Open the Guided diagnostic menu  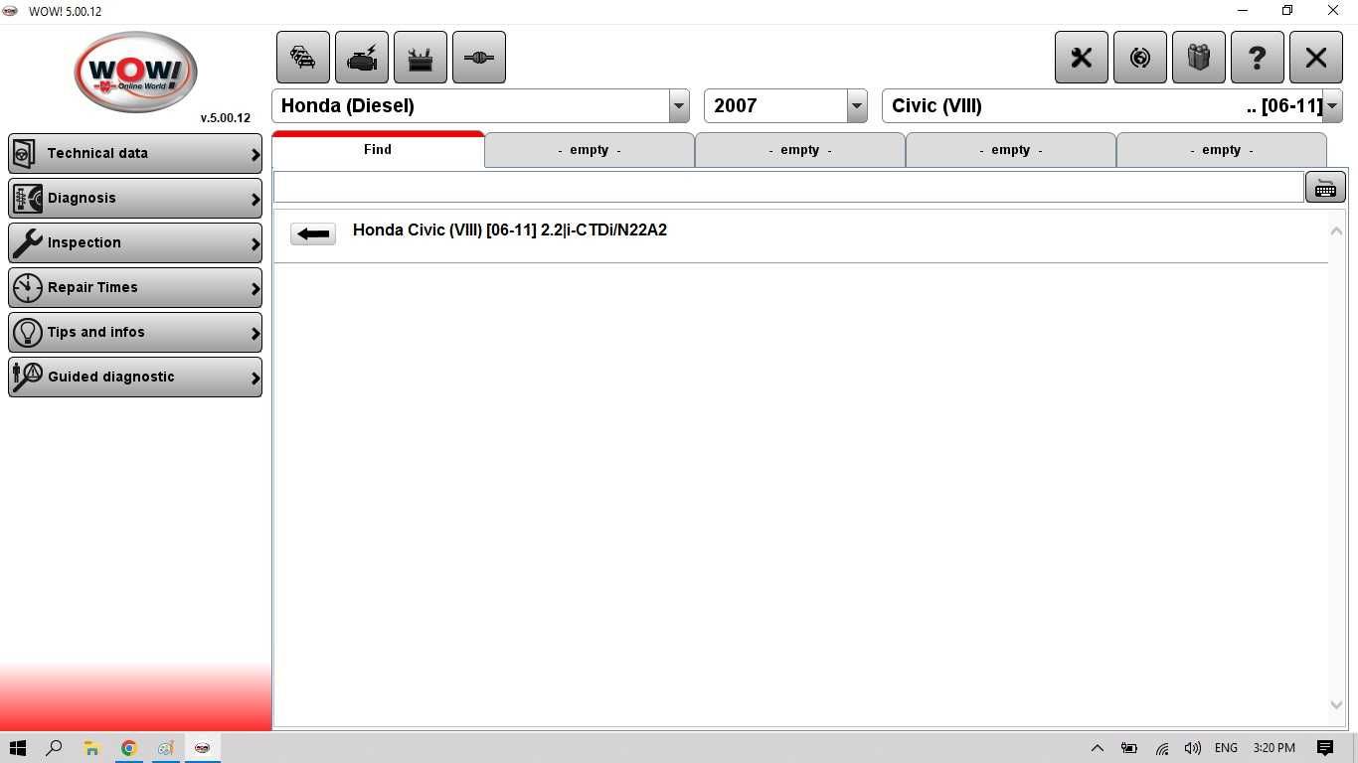tap(135, 378)
